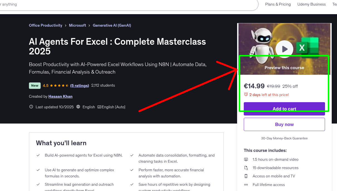The width and height of the screenshot is (337, 191).
Task: Open Plans & Pricing in the top navigation
Action: coord(278,4)
